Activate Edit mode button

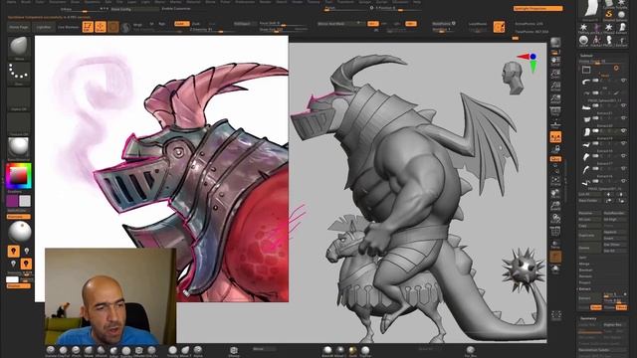pyautogui.click(x=88, y=27)
